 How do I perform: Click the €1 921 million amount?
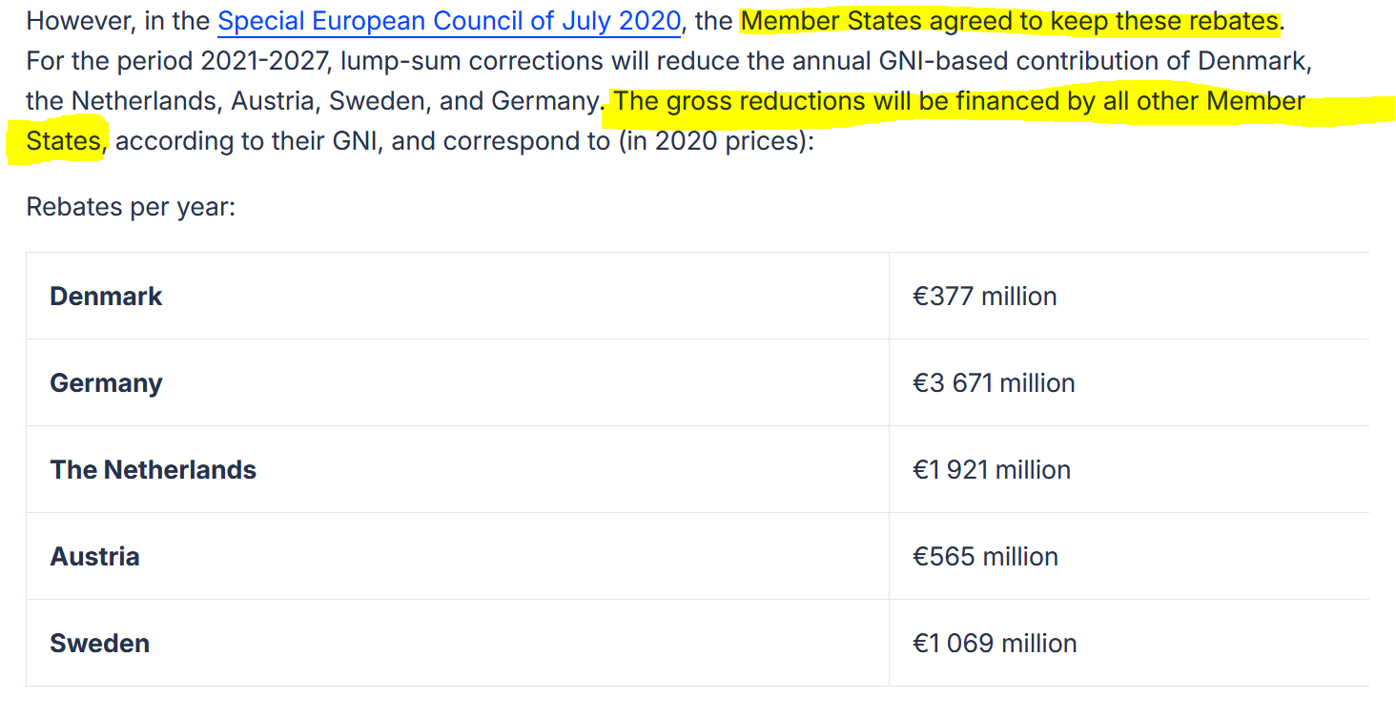(x=992, y=470)
